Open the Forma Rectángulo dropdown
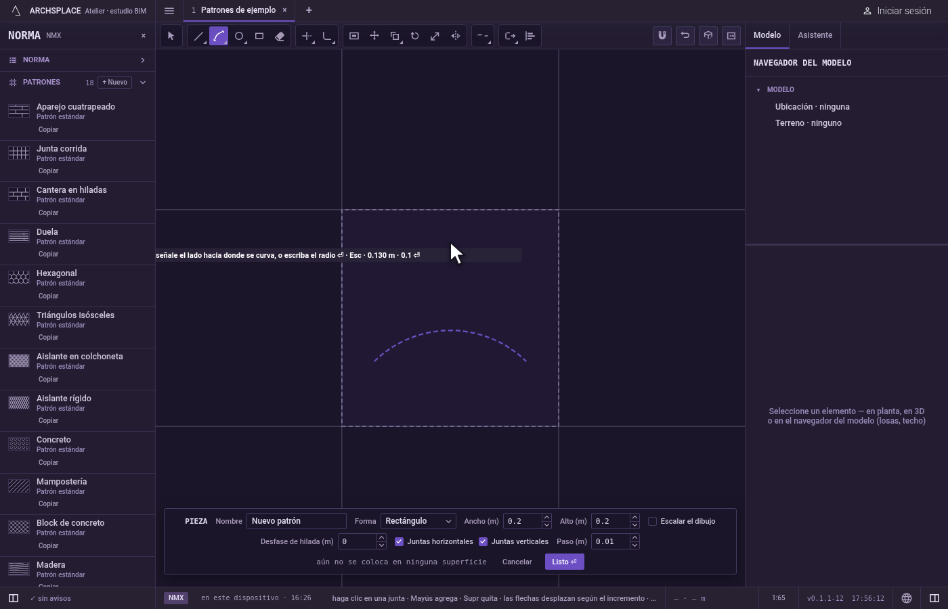This screenshot has width=948, height=609. (x=418, y=521)
